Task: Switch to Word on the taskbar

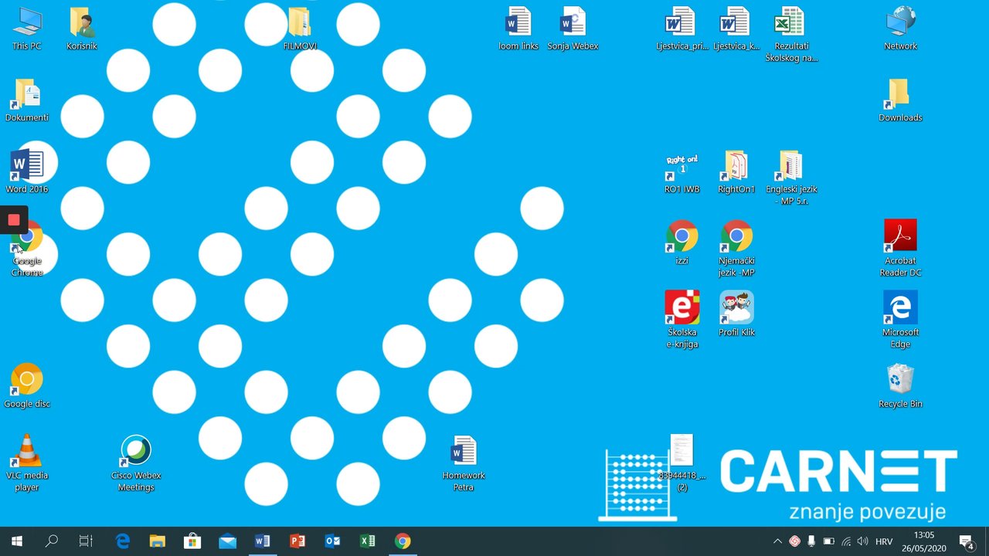Action: tap(263, 541)
